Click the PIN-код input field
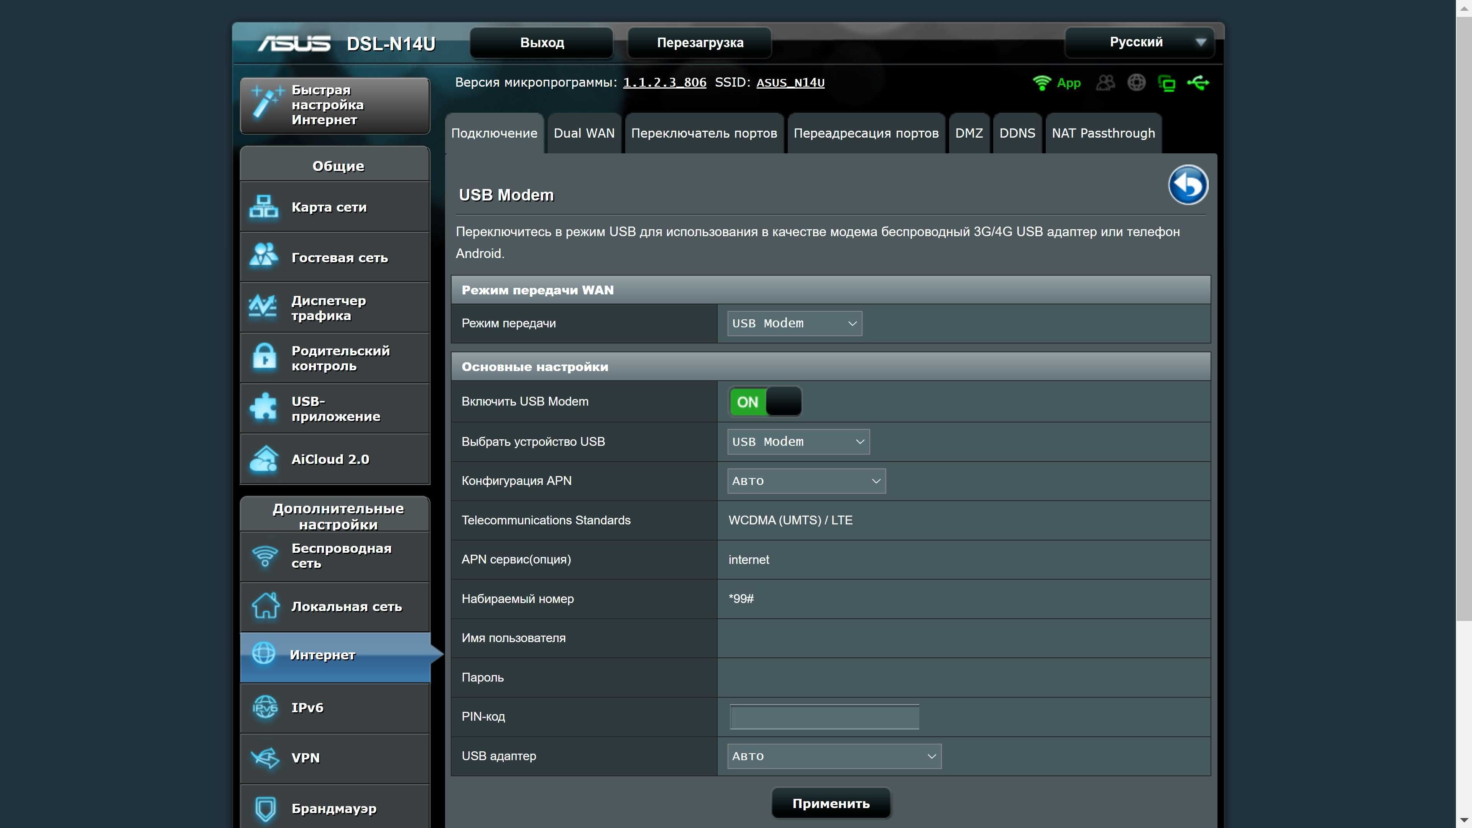This screenshot has height=828, width=1472. 824,716
